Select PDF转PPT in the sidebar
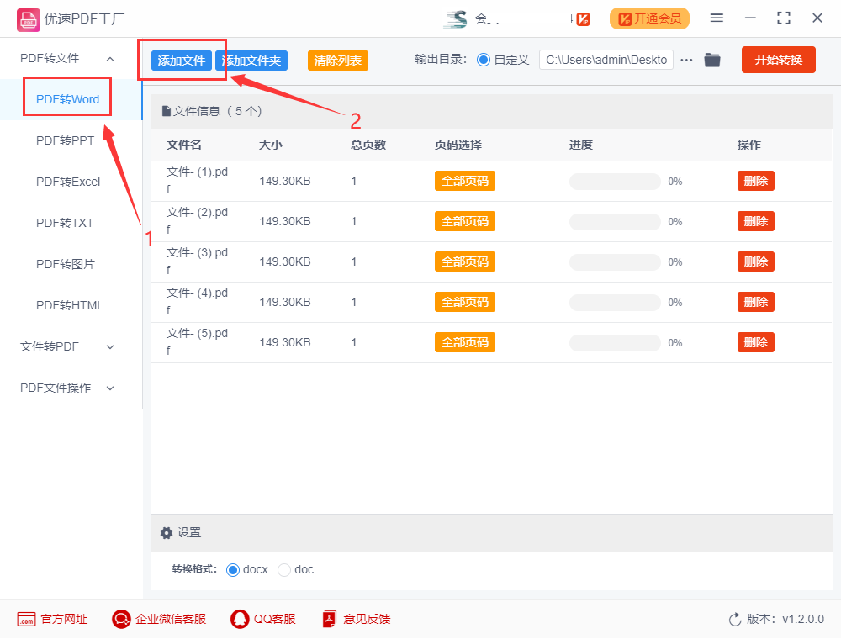Viewport: 841px width, 639px height. (x=65, y=140)
